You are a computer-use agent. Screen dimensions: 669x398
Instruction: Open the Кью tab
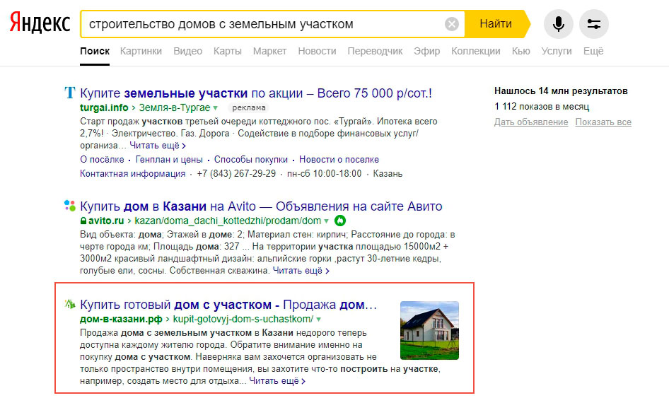(521, 51)
